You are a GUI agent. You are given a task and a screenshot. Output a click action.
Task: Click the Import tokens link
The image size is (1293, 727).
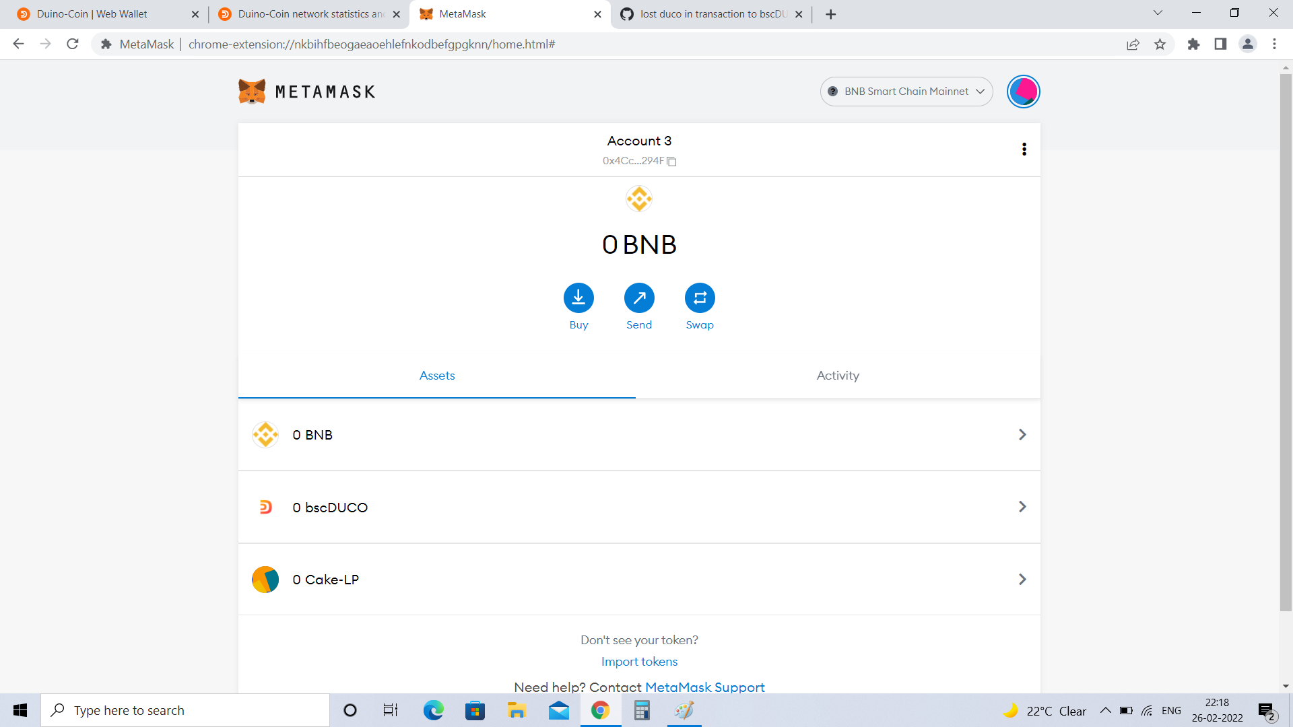point(639,662)
